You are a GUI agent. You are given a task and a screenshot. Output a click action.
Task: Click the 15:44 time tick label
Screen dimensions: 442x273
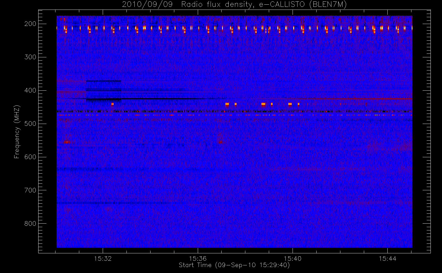pyautogui.click(x=387, y=259)
